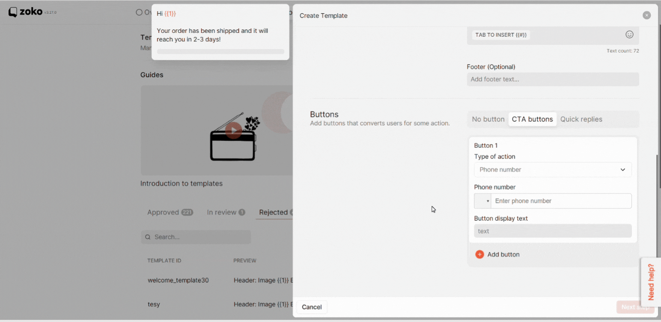The image size is (661, 322).
Task: Switch to the In review tab
Action: pos(226,212)
